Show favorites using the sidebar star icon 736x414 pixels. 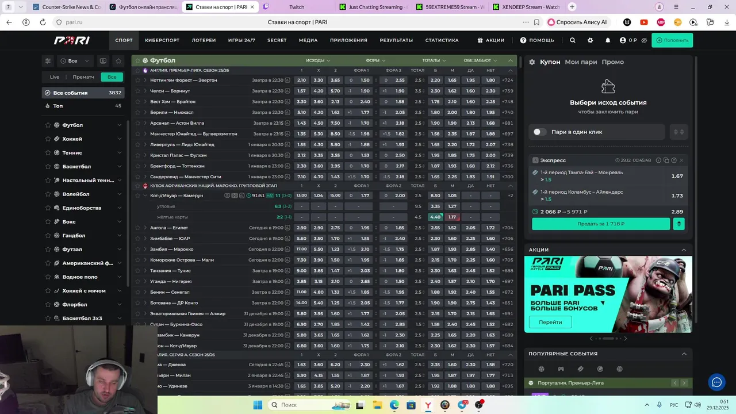(x=118, y=60)
